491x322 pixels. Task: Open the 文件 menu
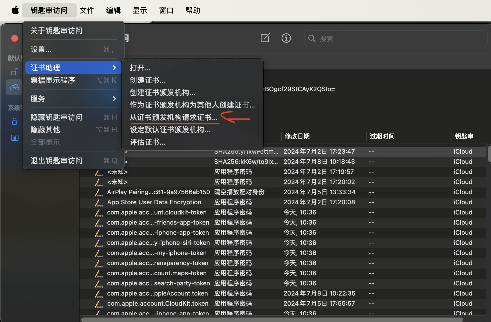[87, 10]
